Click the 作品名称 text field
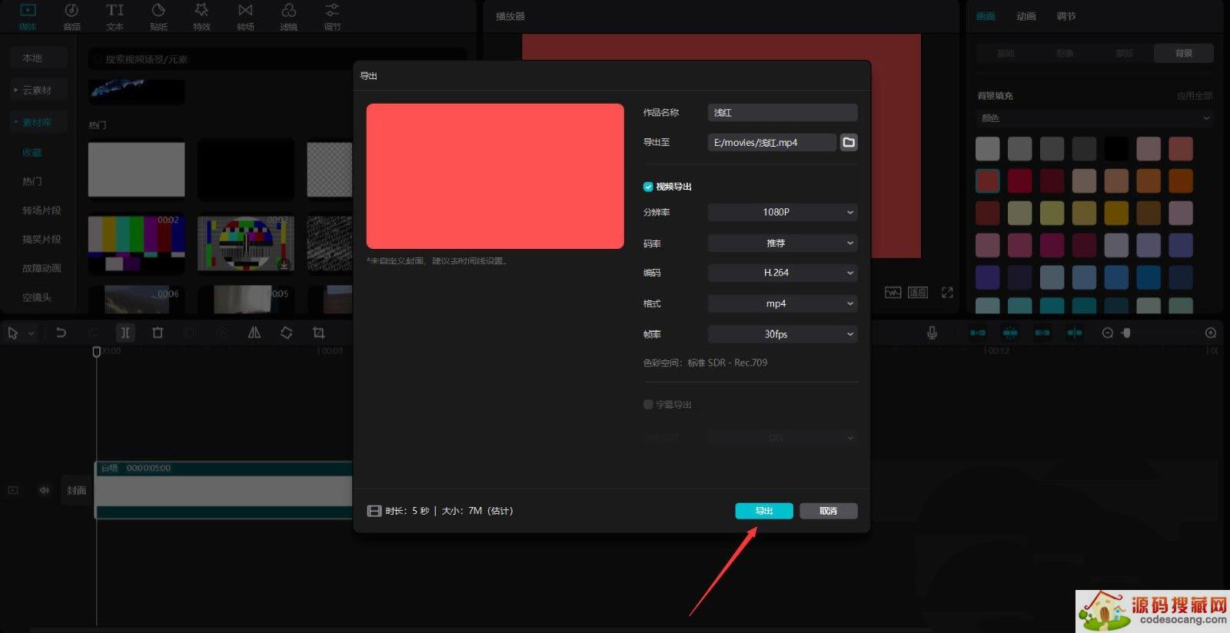 (782, 112)
